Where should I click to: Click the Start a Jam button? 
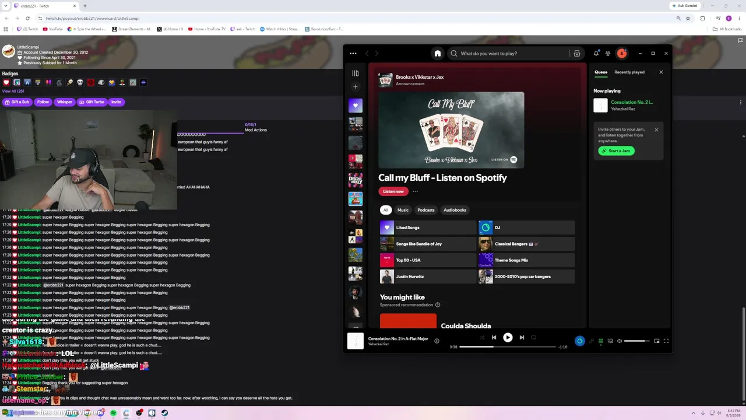click(x=616, y=150)
